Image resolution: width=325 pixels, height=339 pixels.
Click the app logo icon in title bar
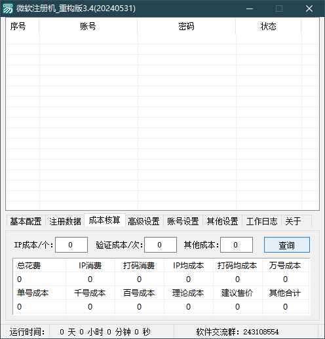tap(8, 9)
